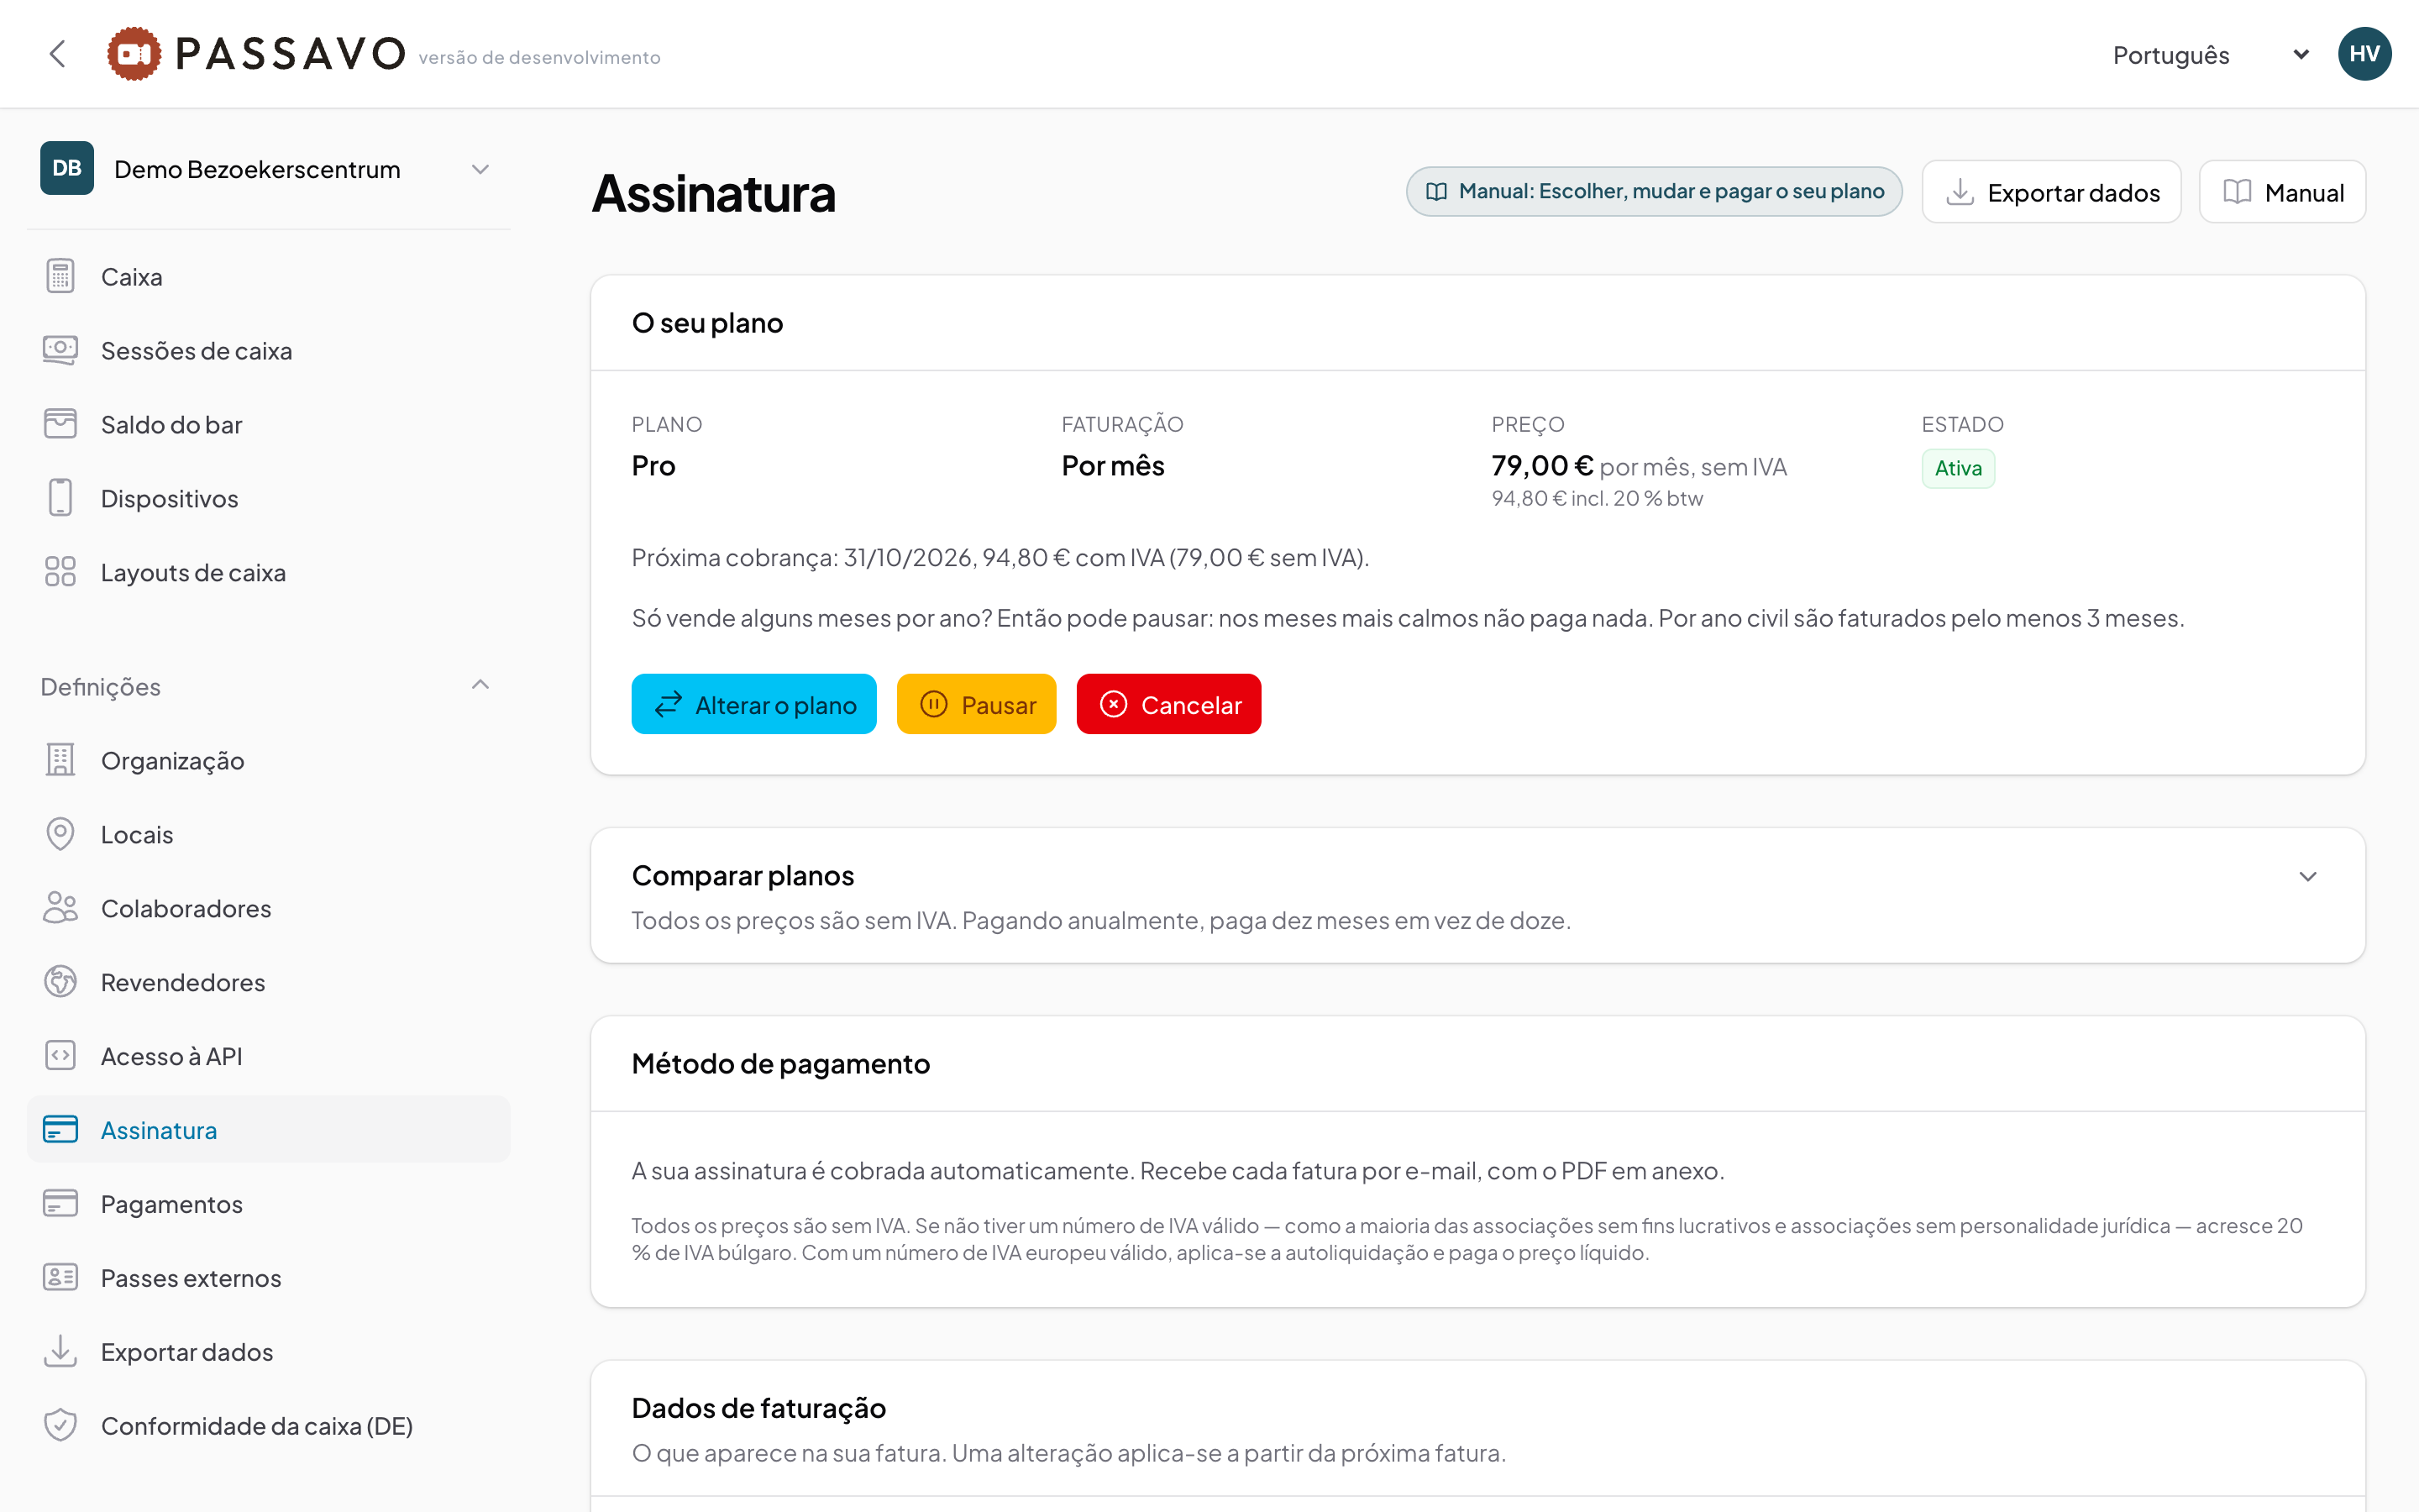
Task: Click the 79,00 € price value
Action: pyautogui.click(x=1542, y=466)
